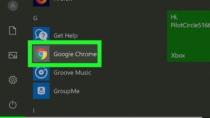Launch Groove Music via its icon
The width and height of the screenshot is (210, 118).
tap(41, 73)
